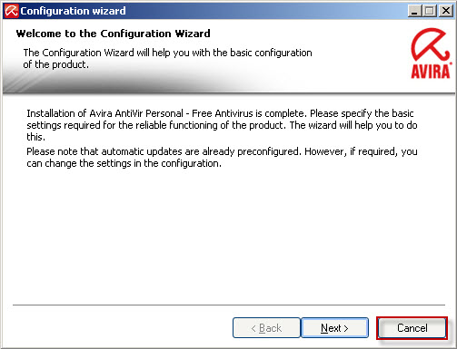Click the empty white area of wizard body
The image size is (457, 349).
point(229,236)
